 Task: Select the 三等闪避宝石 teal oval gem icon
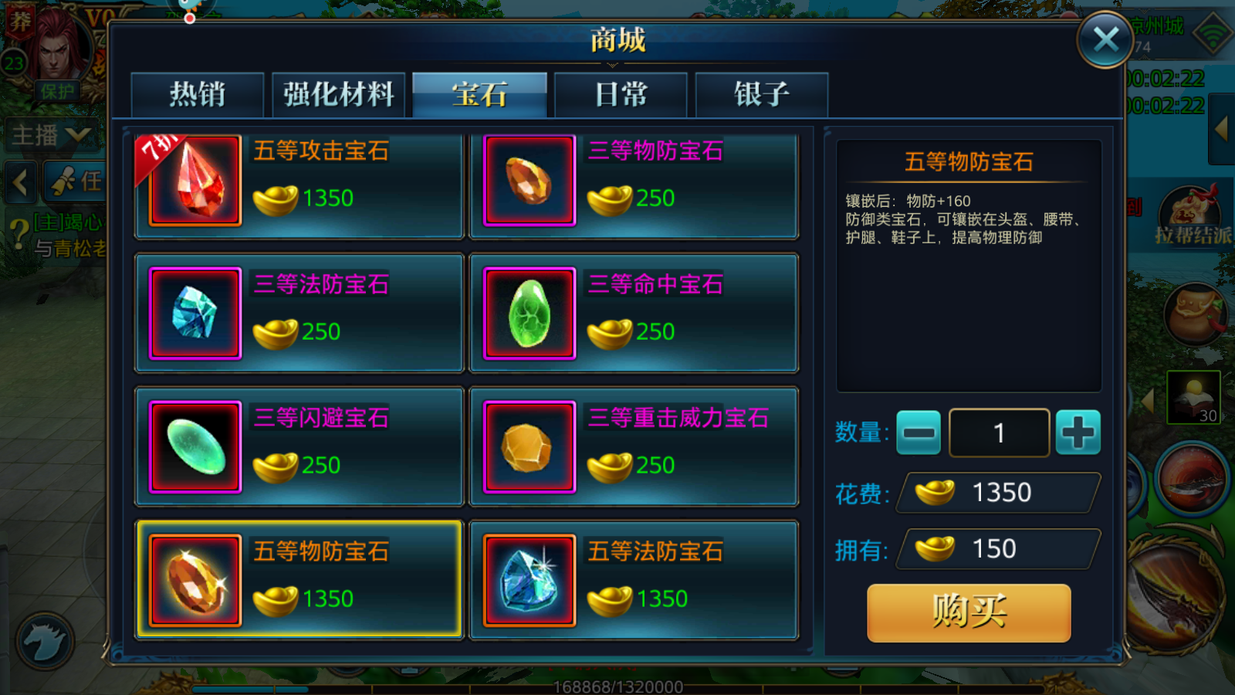(x=195, y=447)
